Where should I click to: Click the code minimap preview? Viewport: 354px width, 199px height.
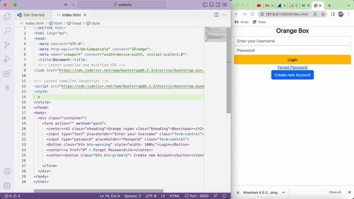coord(216,34)
